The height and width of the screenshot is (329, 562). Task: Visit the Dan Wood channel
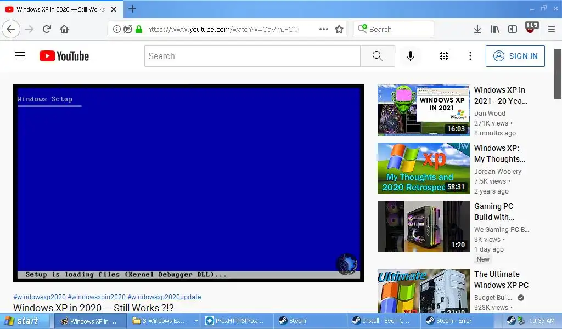pyautogui.click(x=490, y=113)
